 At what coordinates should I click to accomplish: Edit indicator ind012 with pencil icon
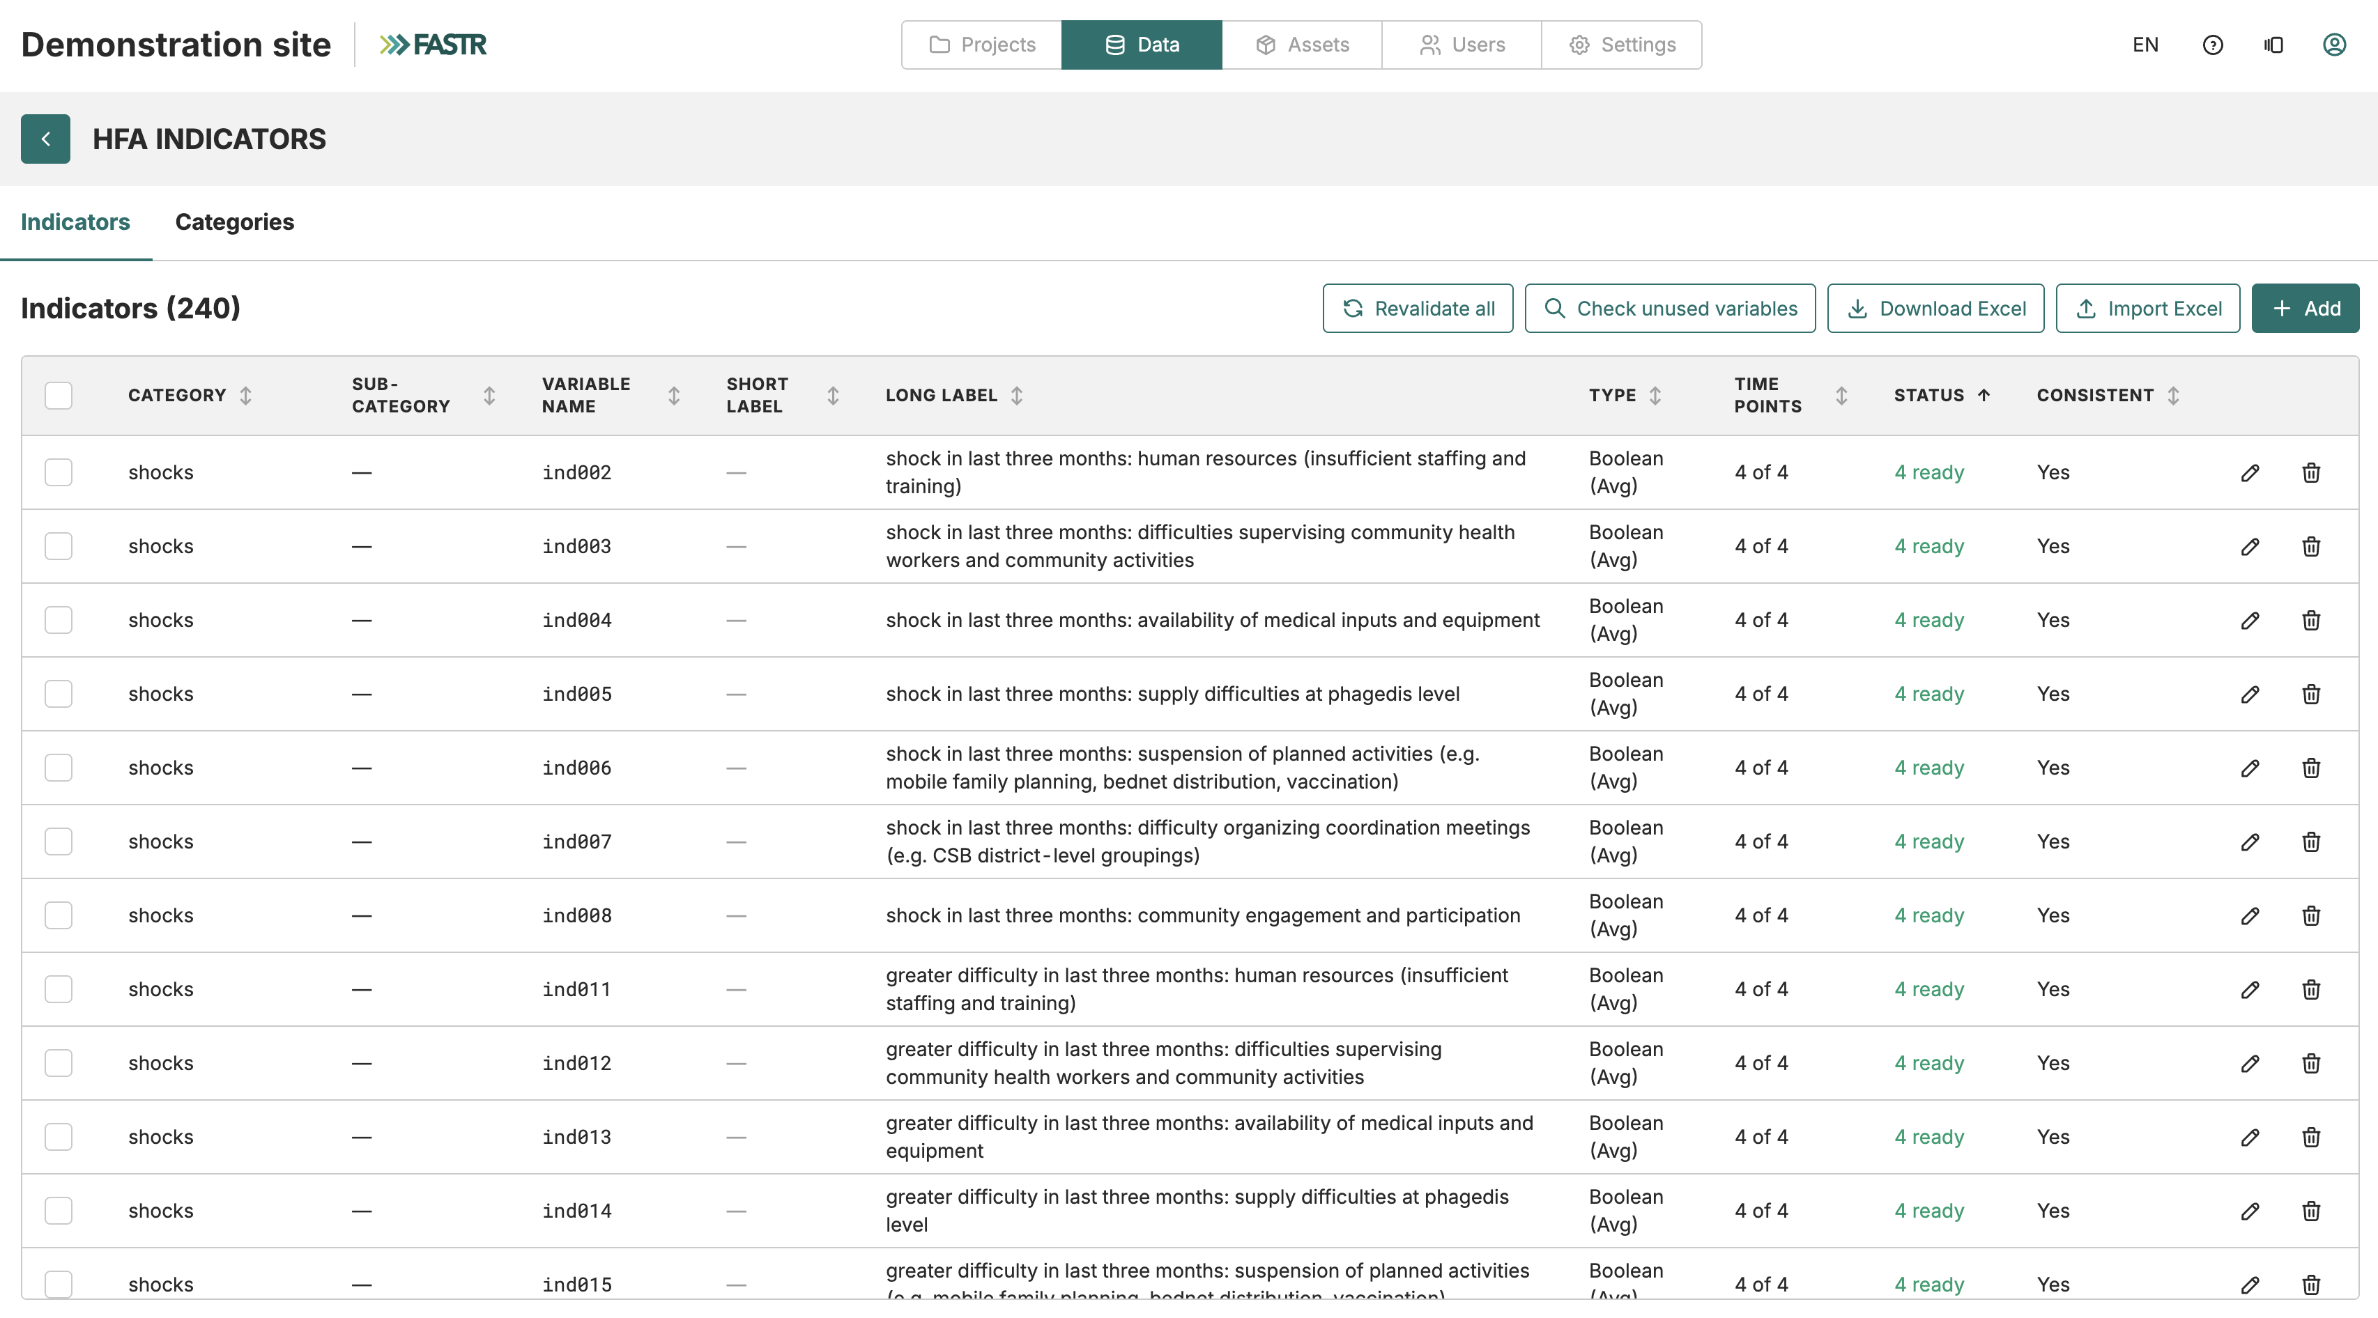[2250, 1063]
